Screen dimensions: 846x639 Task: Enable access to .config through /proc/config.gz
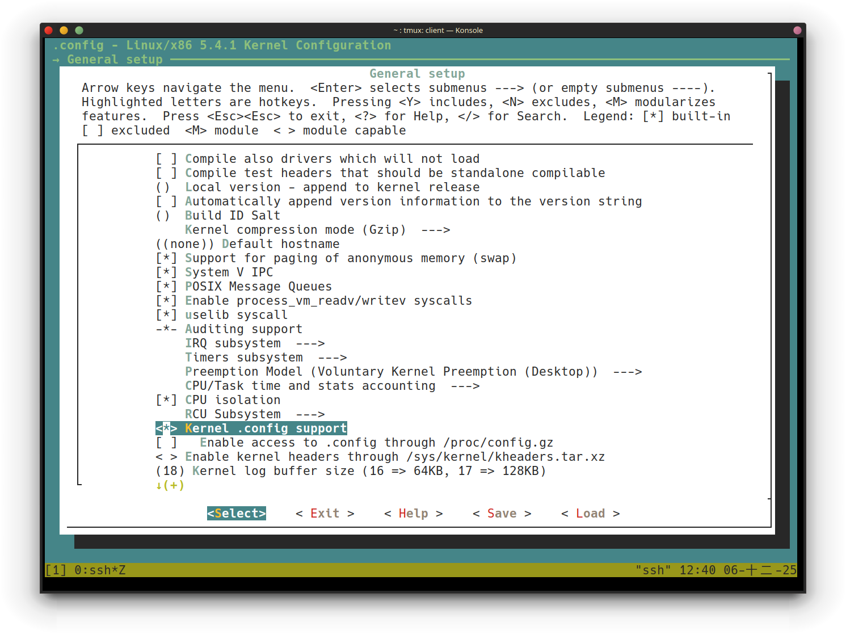click(x=166, y=443)
